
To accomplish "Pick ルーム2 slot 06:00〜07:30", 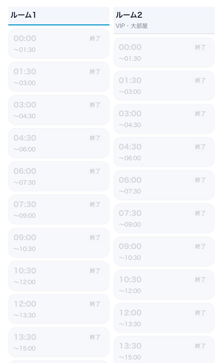I will click(164, 185).
